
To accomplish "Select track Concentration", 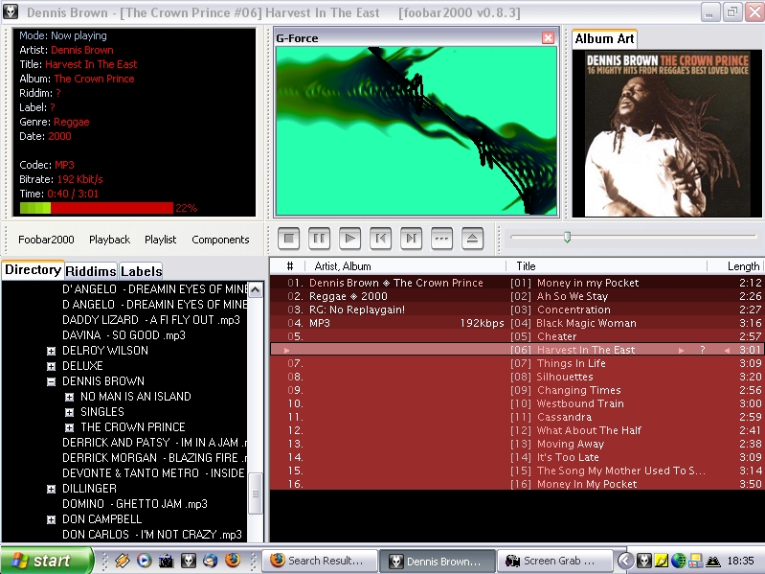I will 516,310.
